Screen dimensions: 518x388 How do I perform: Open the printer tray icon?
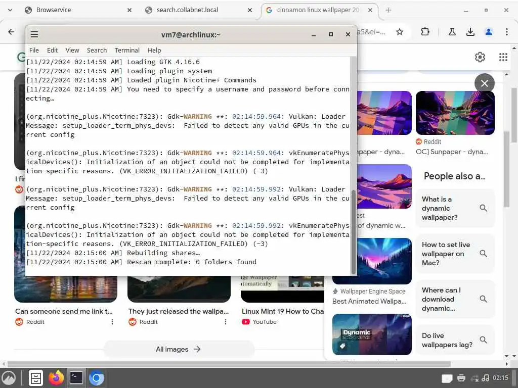tap(461, 378)
